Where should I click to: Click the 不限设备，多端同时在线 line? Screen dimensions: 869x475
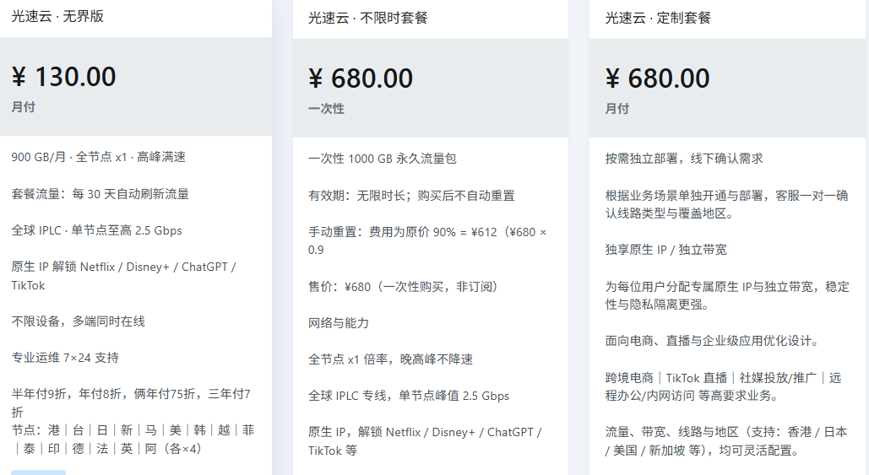coord(79,321)
